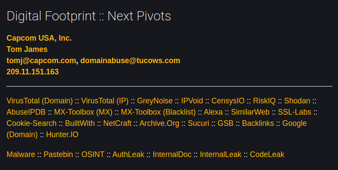Open MX-Toolbox (MX) link
The height and width of the screenshot is (170, 338).
(x=83, y=112)
